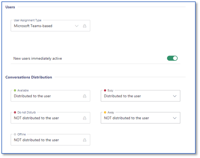Click lock icon in User Assignment Type field
200x158 pixels.
[x=85, y=26]
